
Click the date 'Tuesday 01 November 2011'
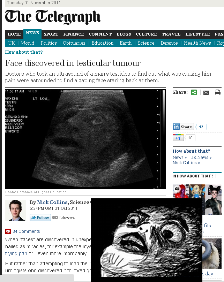34,3
